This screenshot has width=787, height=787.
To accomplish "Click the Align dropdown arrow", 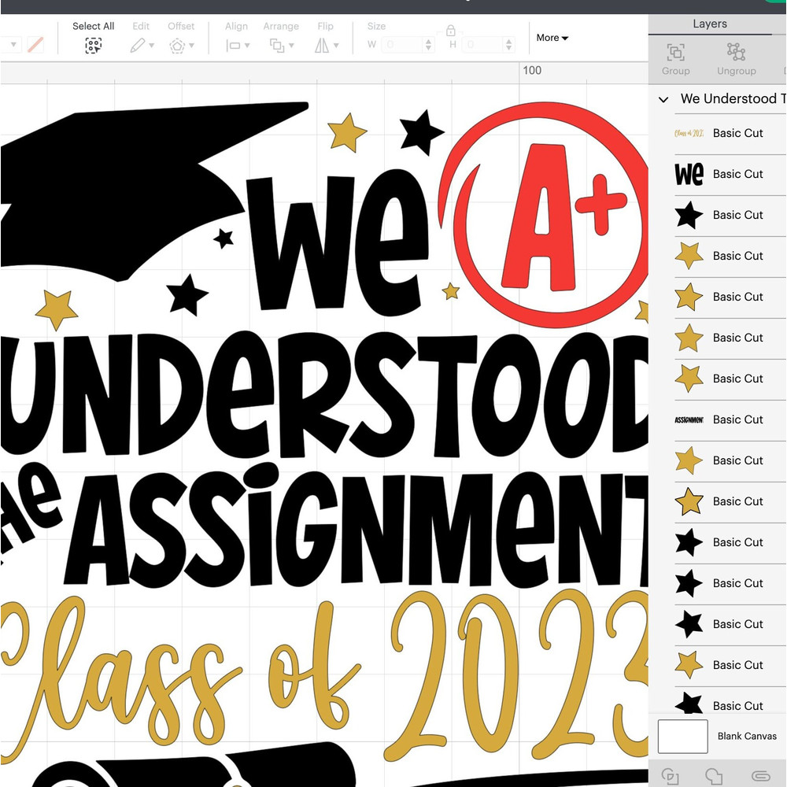I will 247,46.
